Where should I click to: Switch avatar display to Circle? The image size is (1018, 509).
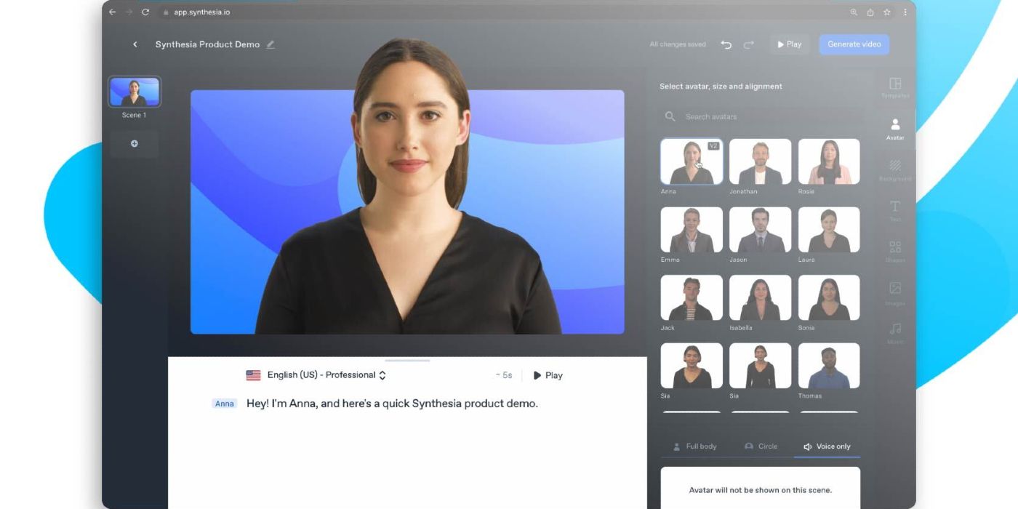[x=761, y=446]
